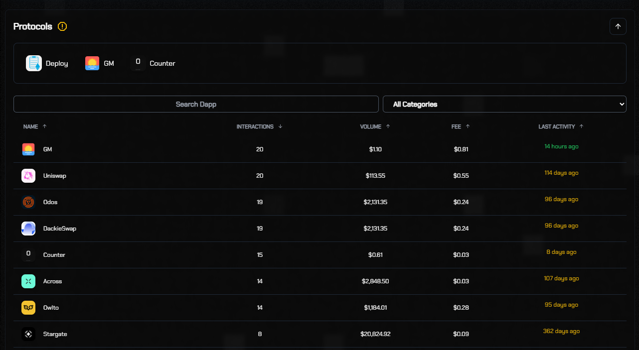Click the Protocols section heading
Viewport: 639px width, 350px height.
click(x=33, y=26)
